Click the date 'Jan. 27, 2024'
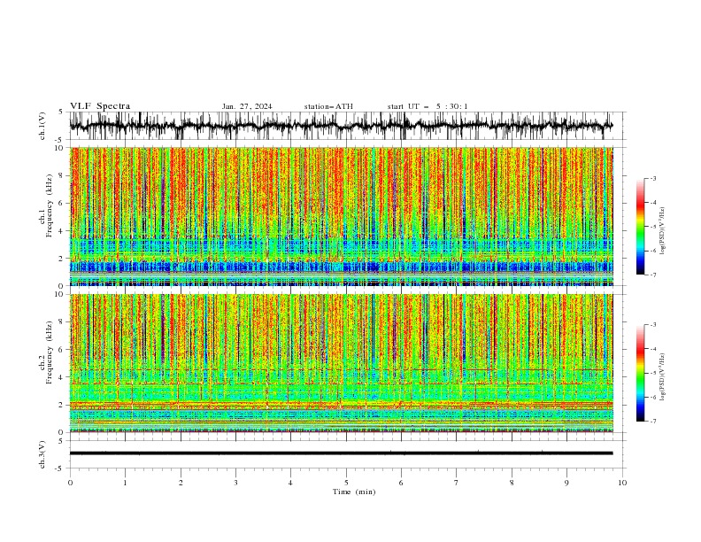 (247, 106)
